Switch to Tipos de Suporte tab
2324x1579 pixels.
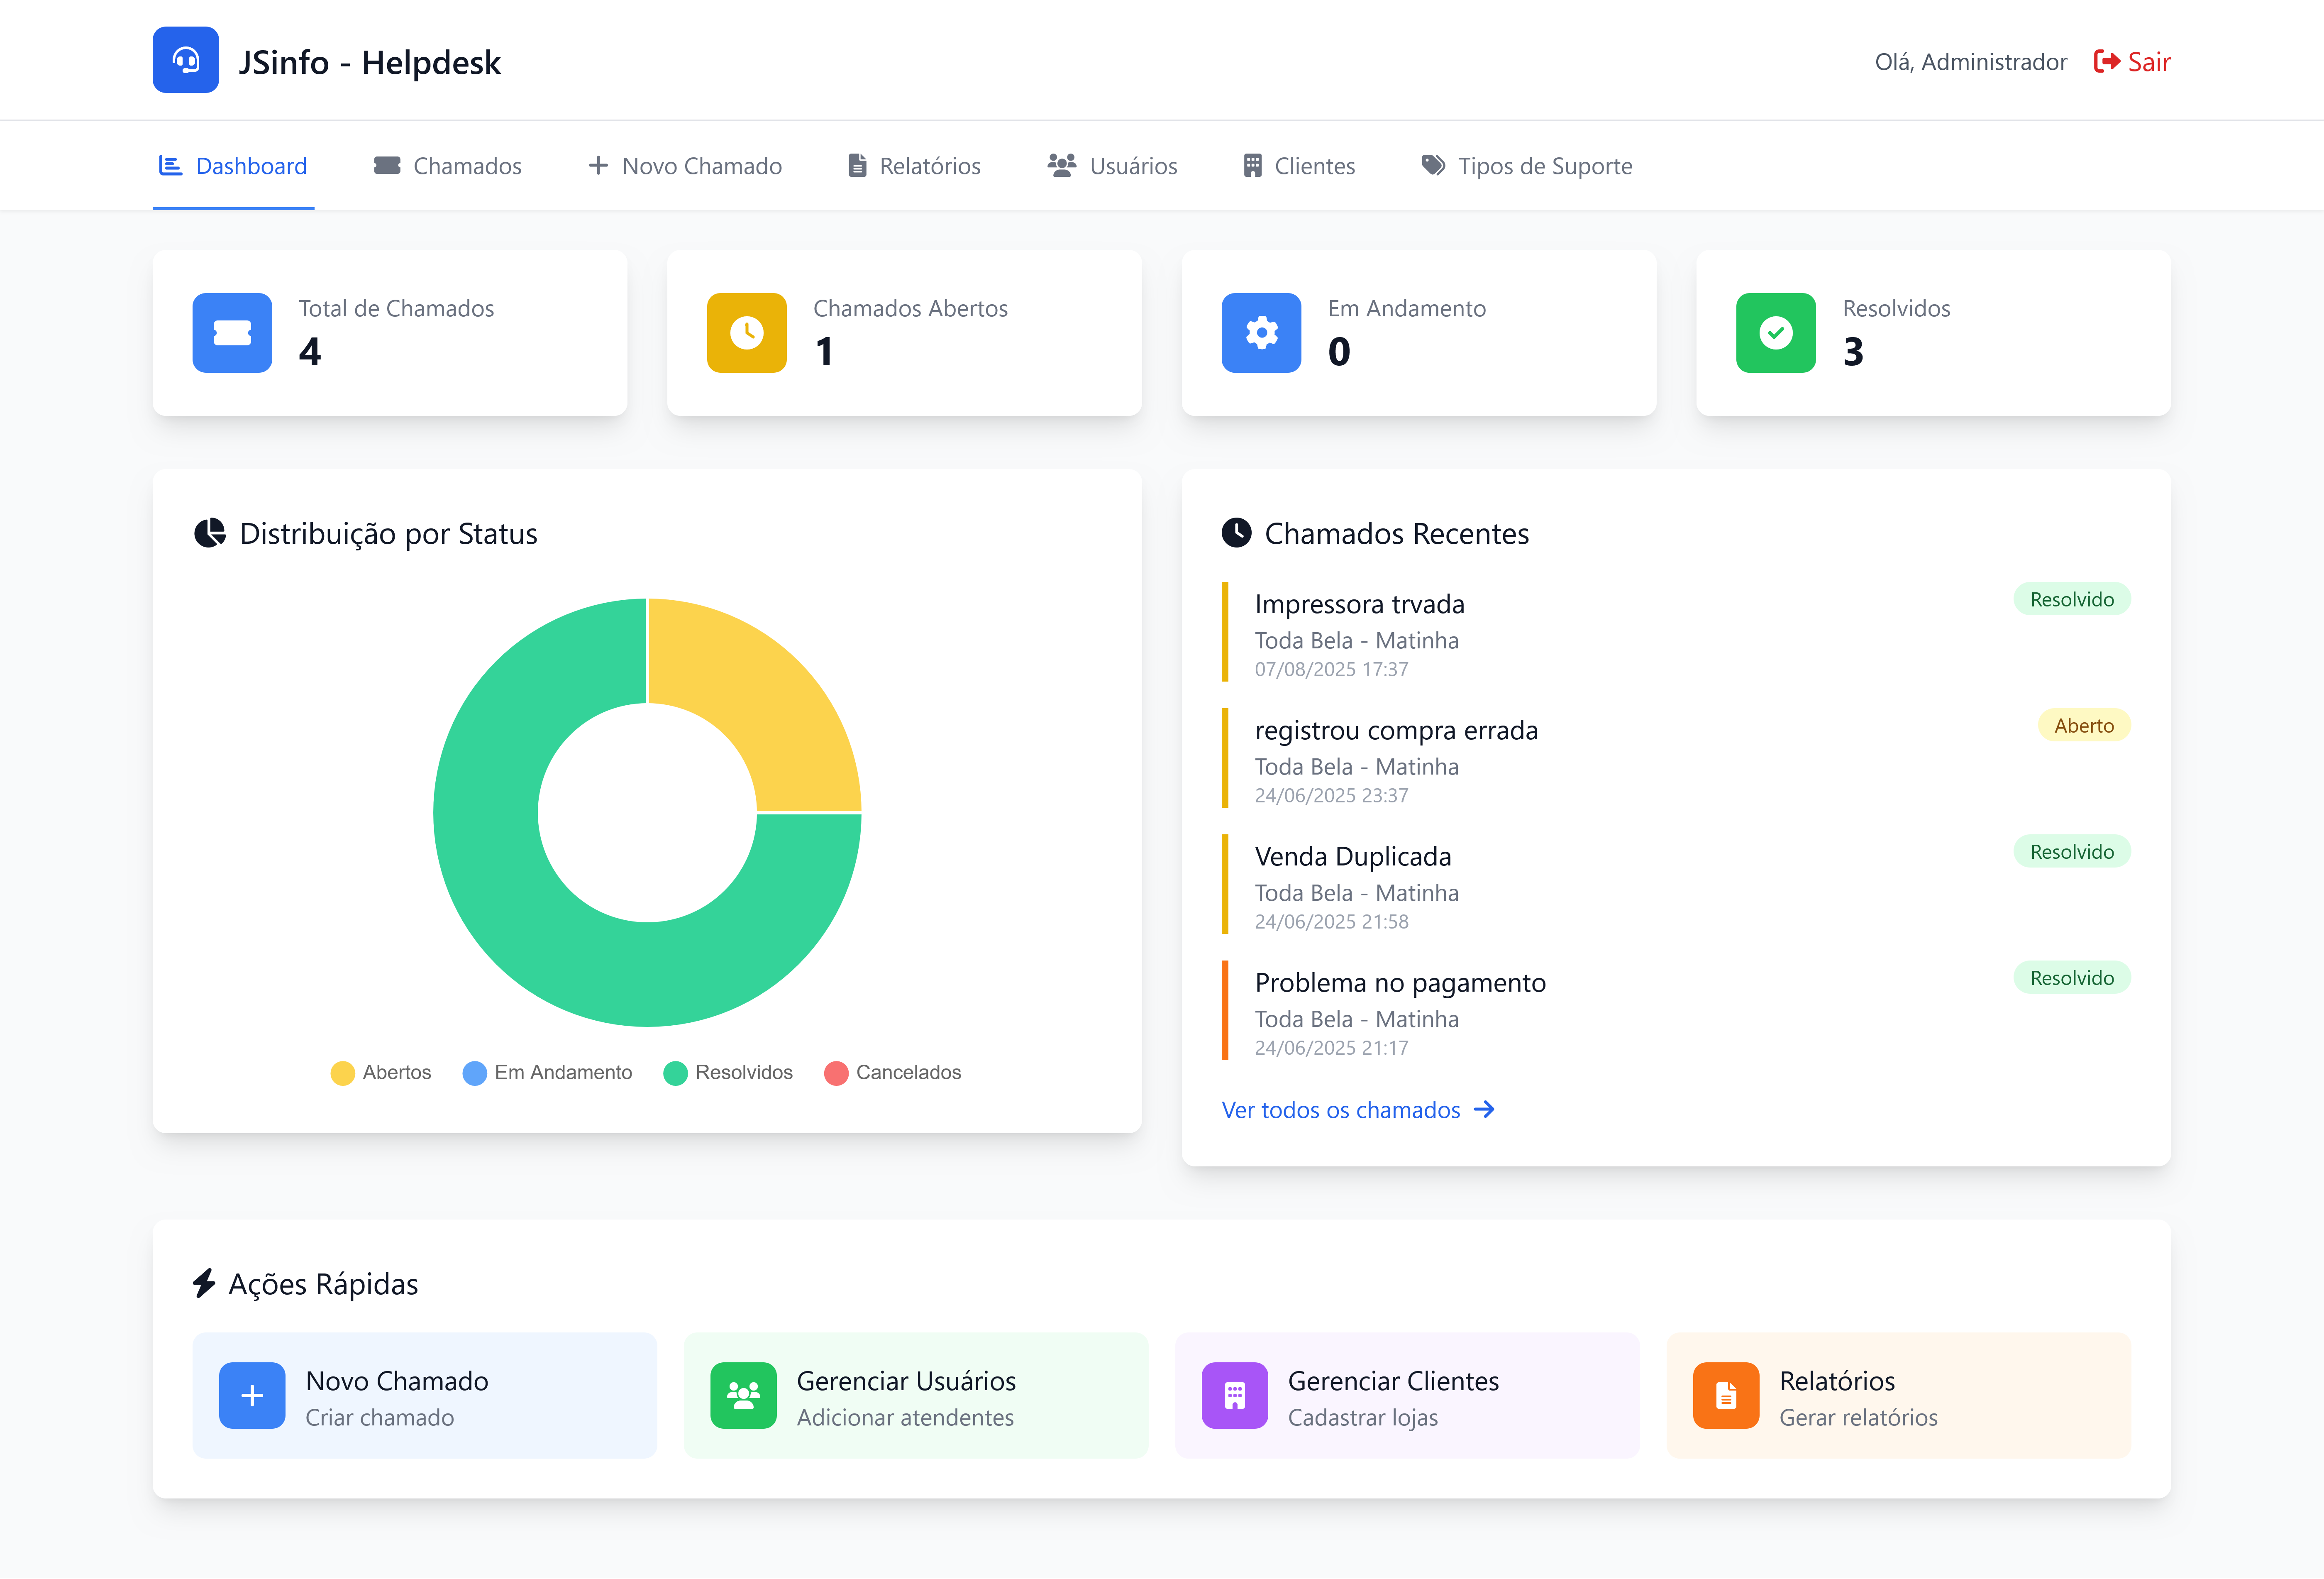pos(1527,166)
